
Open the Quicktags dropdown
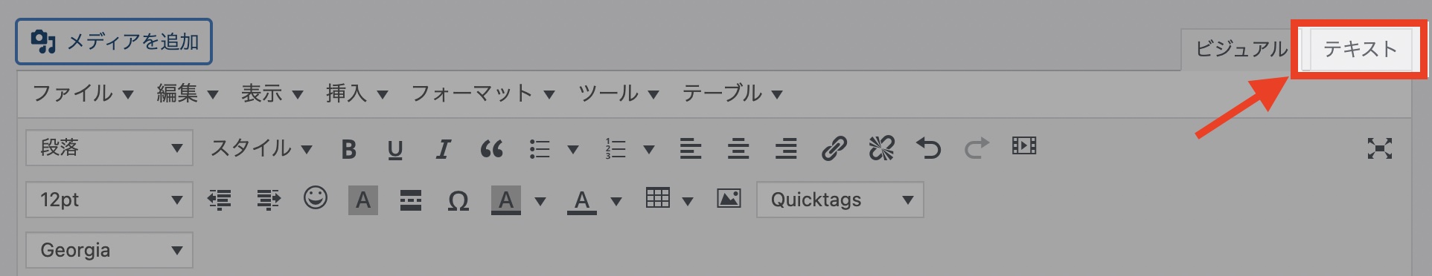pos(840,200)
